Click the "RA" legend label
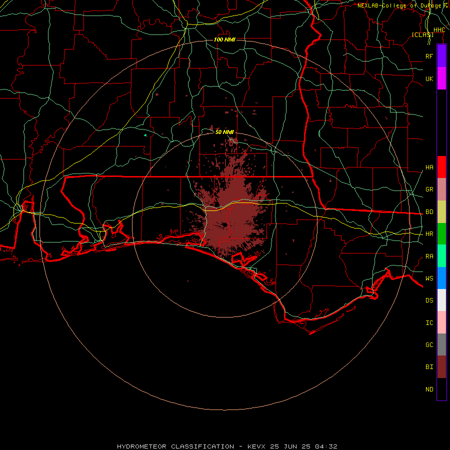The image size is (450, 450). tap(429, 256)
